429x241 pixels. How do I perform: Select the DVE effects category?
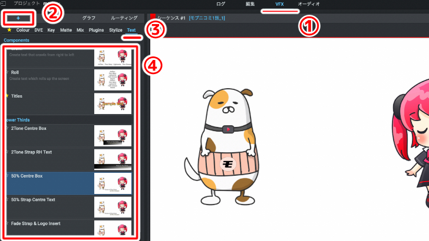38,30
